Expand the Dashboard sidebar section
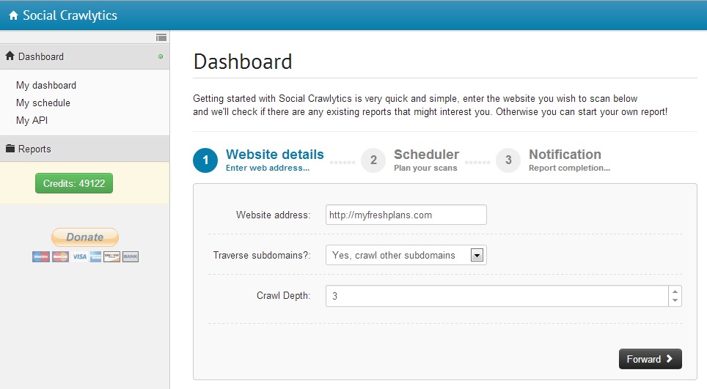Image resolution: width=707 pixels, height=389 pixels. [x=85, y=56]
